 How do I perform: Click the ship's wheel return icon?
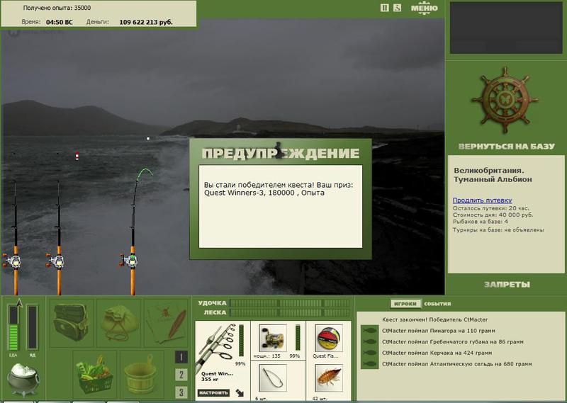tap(505, 101)
